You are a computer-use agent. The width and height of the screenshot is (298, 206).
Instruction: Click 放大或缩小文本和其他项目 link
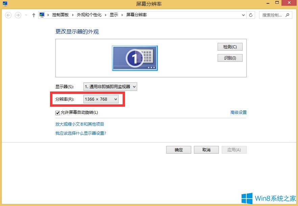[80, 124]
